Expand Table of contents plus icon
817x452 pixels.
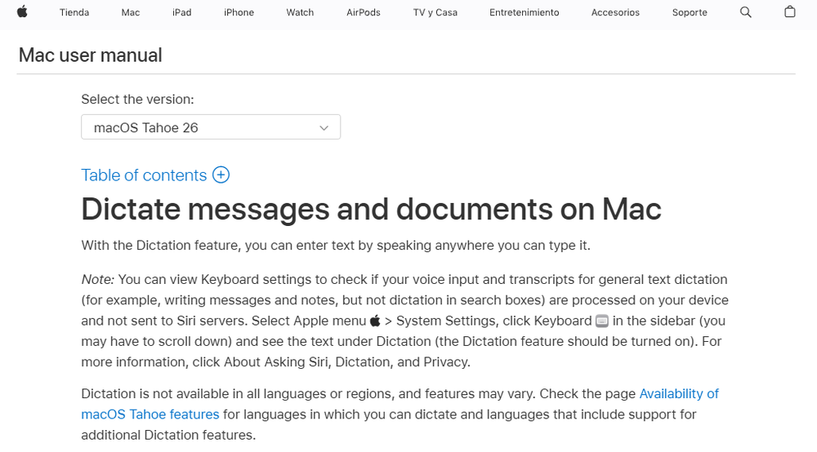(221, 175)
